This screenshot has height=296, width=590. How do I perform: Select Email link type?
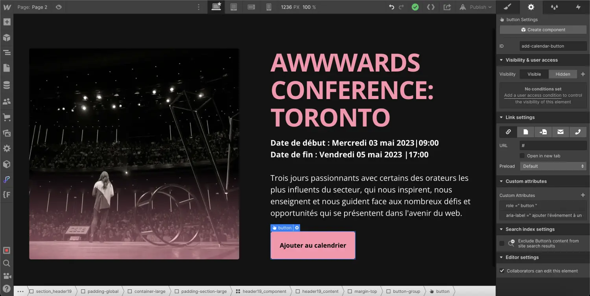[x=560, y=132]
